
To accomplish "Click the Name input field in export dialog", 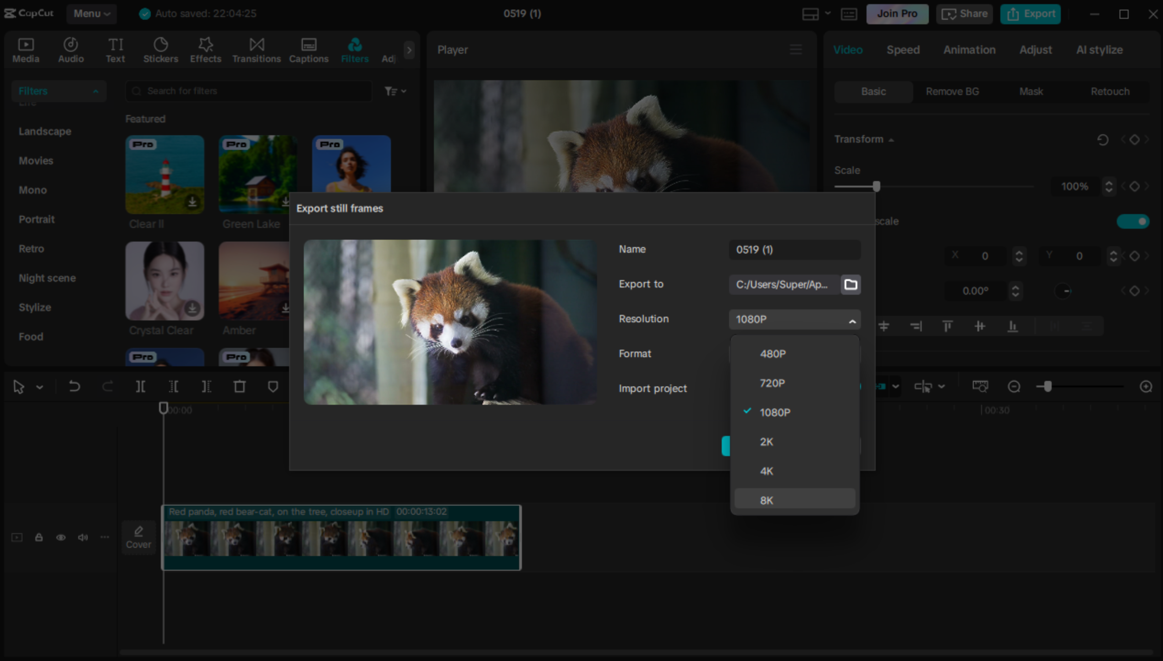I will 794,250.
